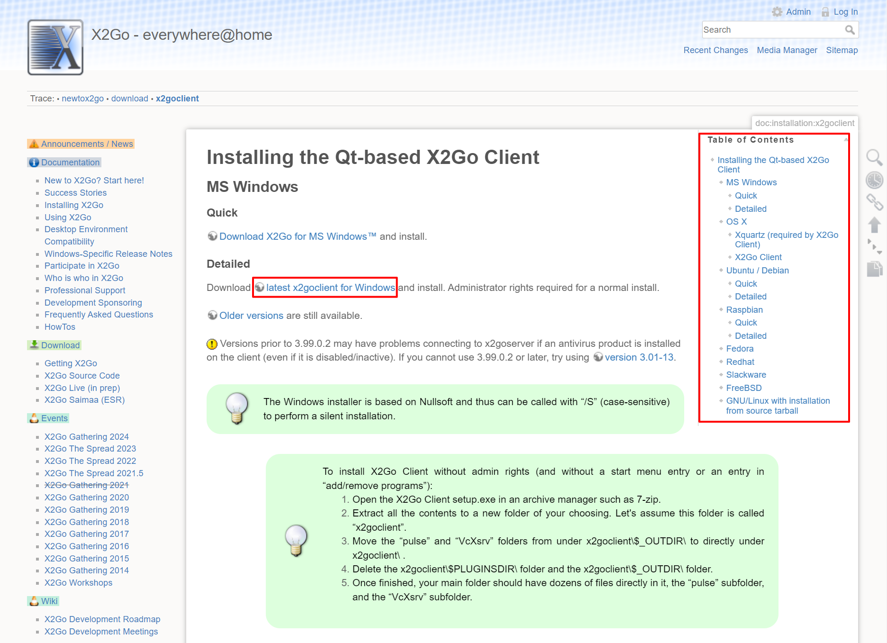Log in using the Log In link

click(845, 11)
